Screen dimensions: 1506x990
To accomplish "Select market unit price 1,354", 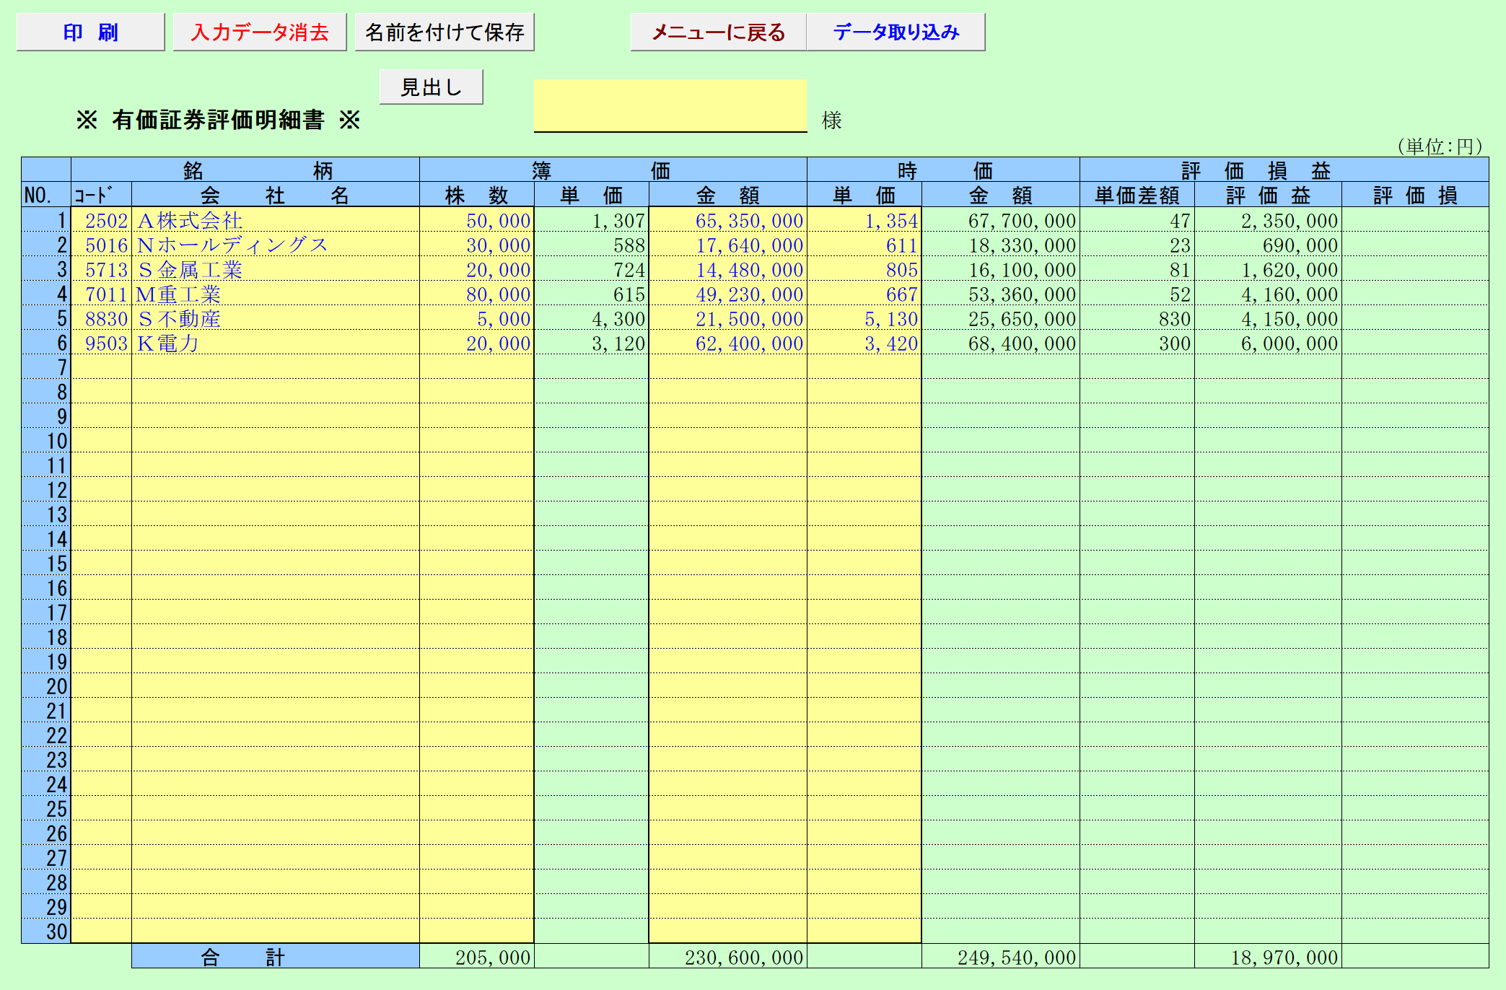I will [864, 220].
